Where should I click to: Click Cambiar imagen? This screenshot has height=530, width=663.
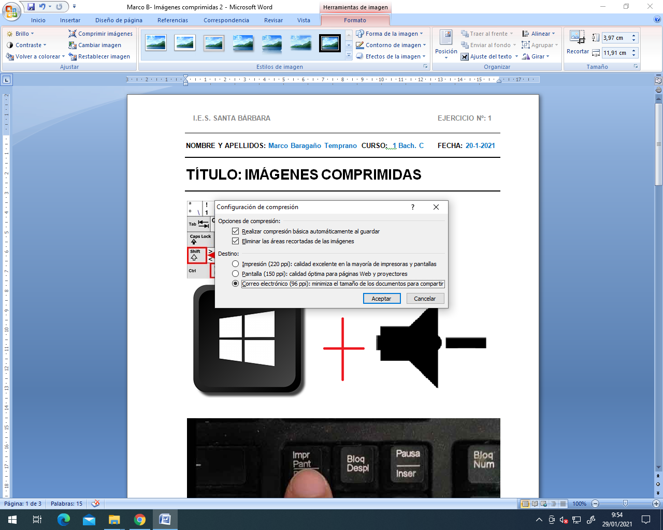pos(95,45)
